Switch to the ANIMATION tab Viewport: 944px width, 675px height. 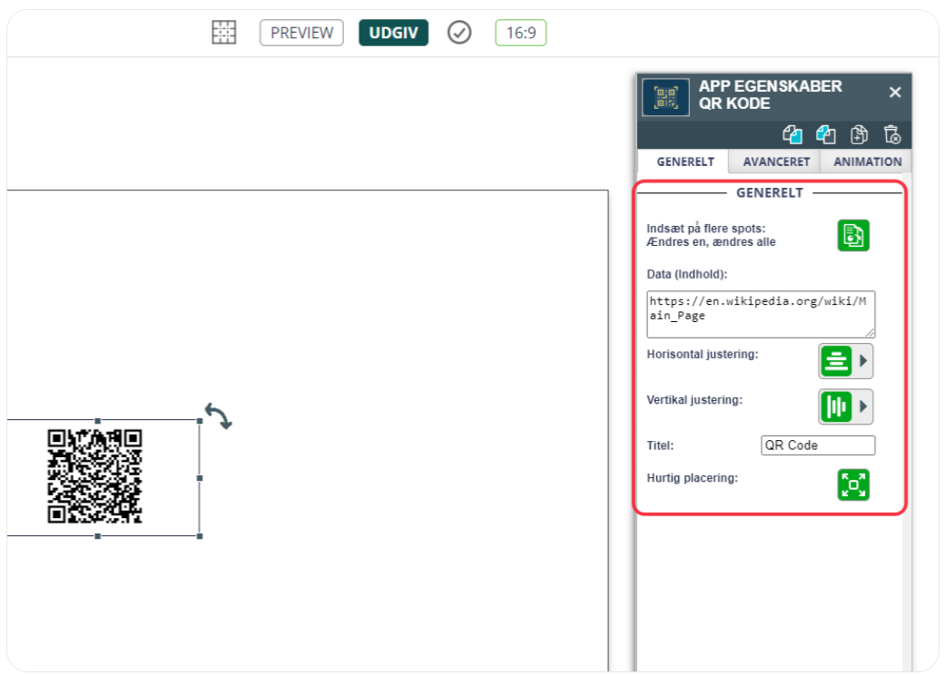(x=867, y=161)
